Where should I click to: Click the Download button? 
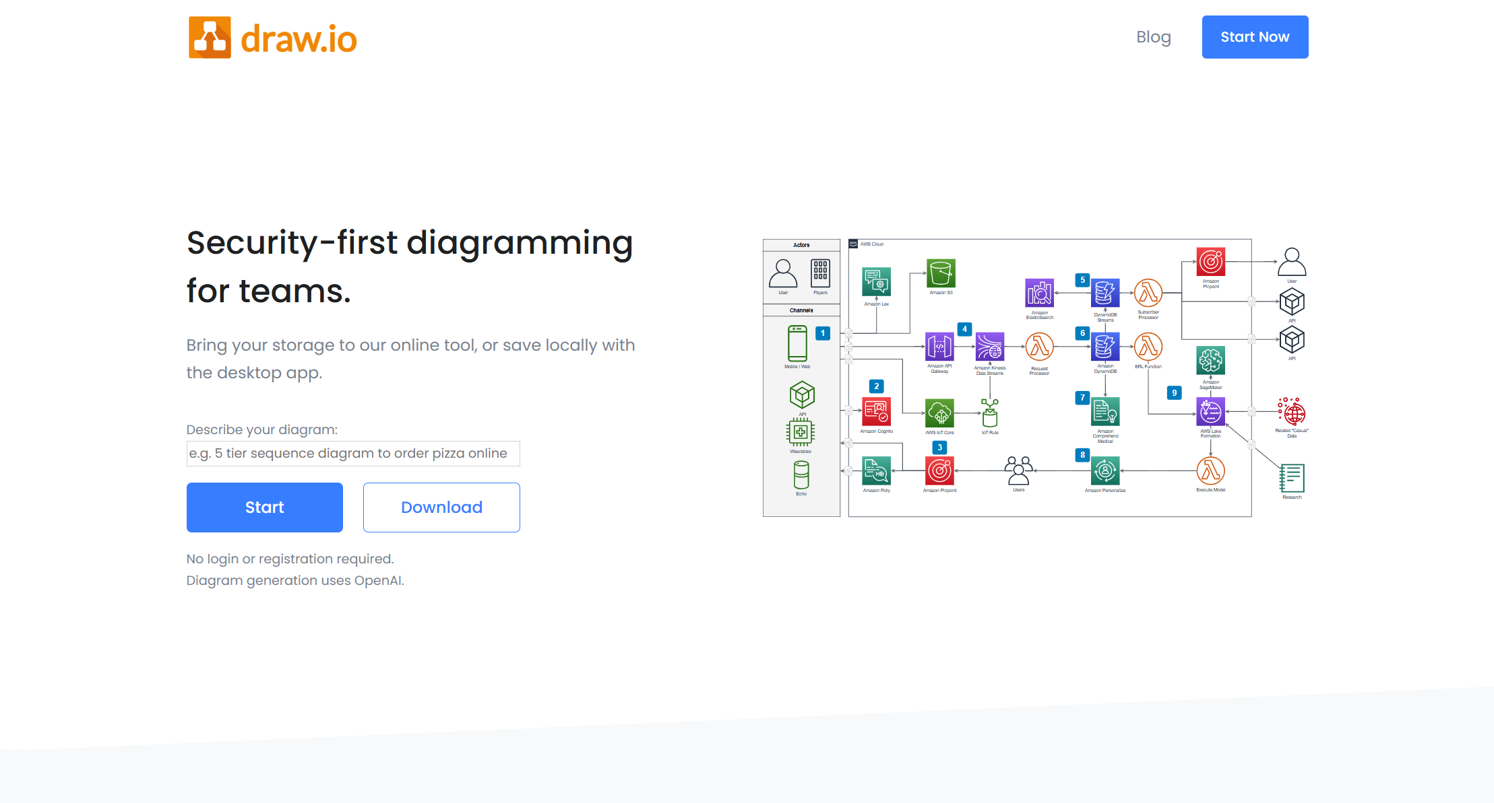click(441, 508)
